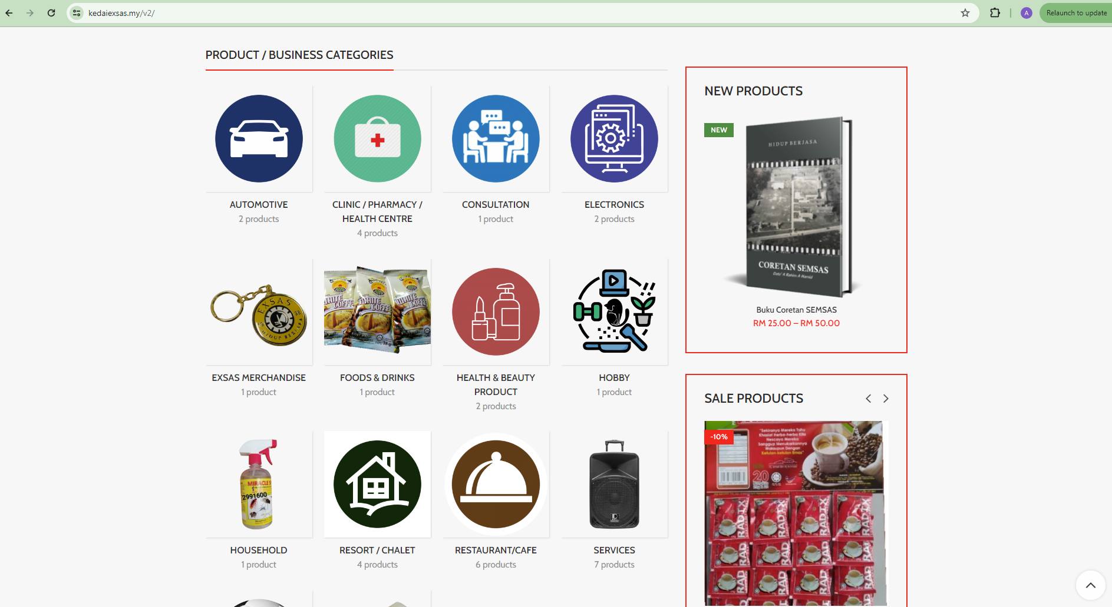1112x607 pixels.
Task: Click the NEW PRODUCTS heading
Action: tap(753, 91)
